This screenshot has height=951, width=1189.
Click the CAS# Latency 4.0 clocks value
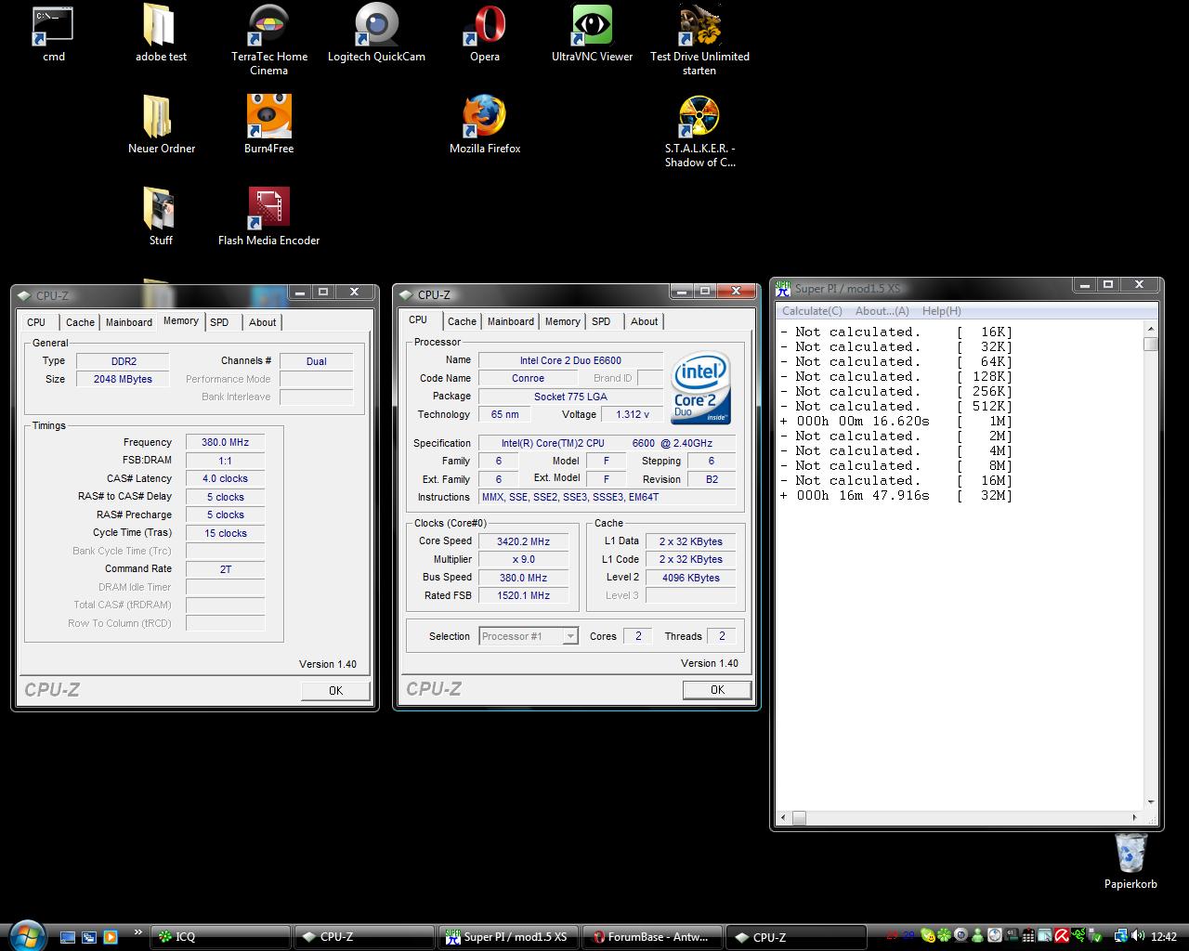coord(225,479)
